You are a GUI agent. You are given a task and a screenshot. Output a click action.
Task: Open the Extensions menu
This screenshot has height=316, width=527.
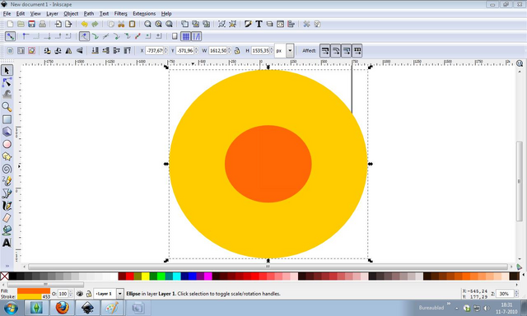144,14
